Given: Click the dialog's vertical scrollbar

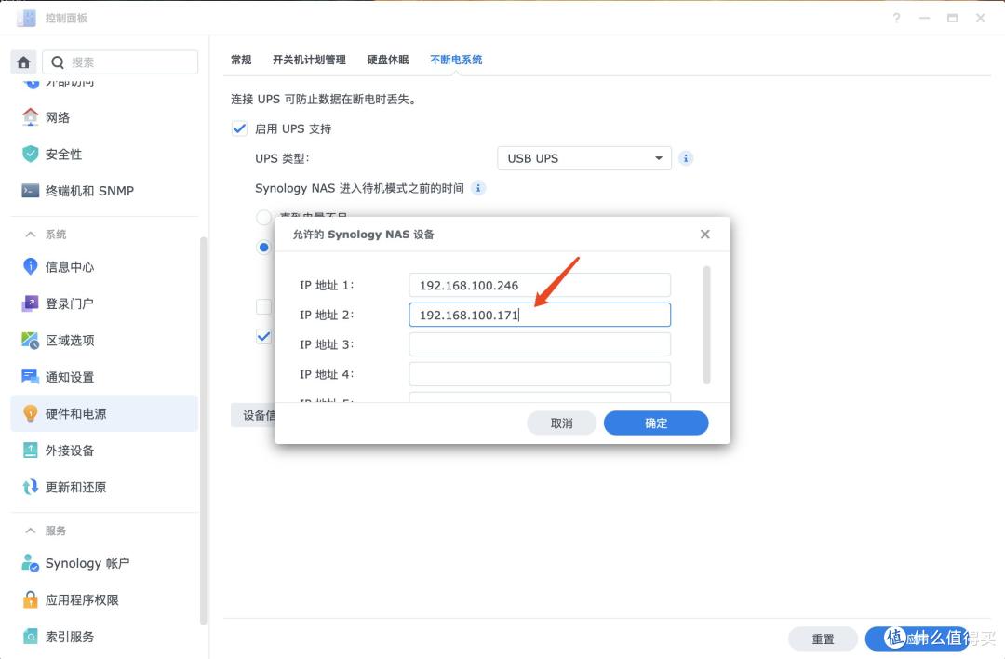Looking at the screenshot, I should 706,325.
